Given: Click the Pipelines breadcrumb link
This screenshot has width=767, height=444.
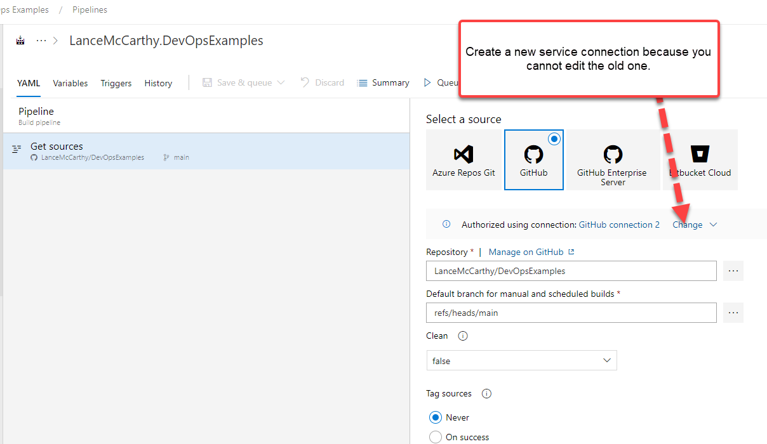Looking at the screenshot, I should [x=90, y=10].
